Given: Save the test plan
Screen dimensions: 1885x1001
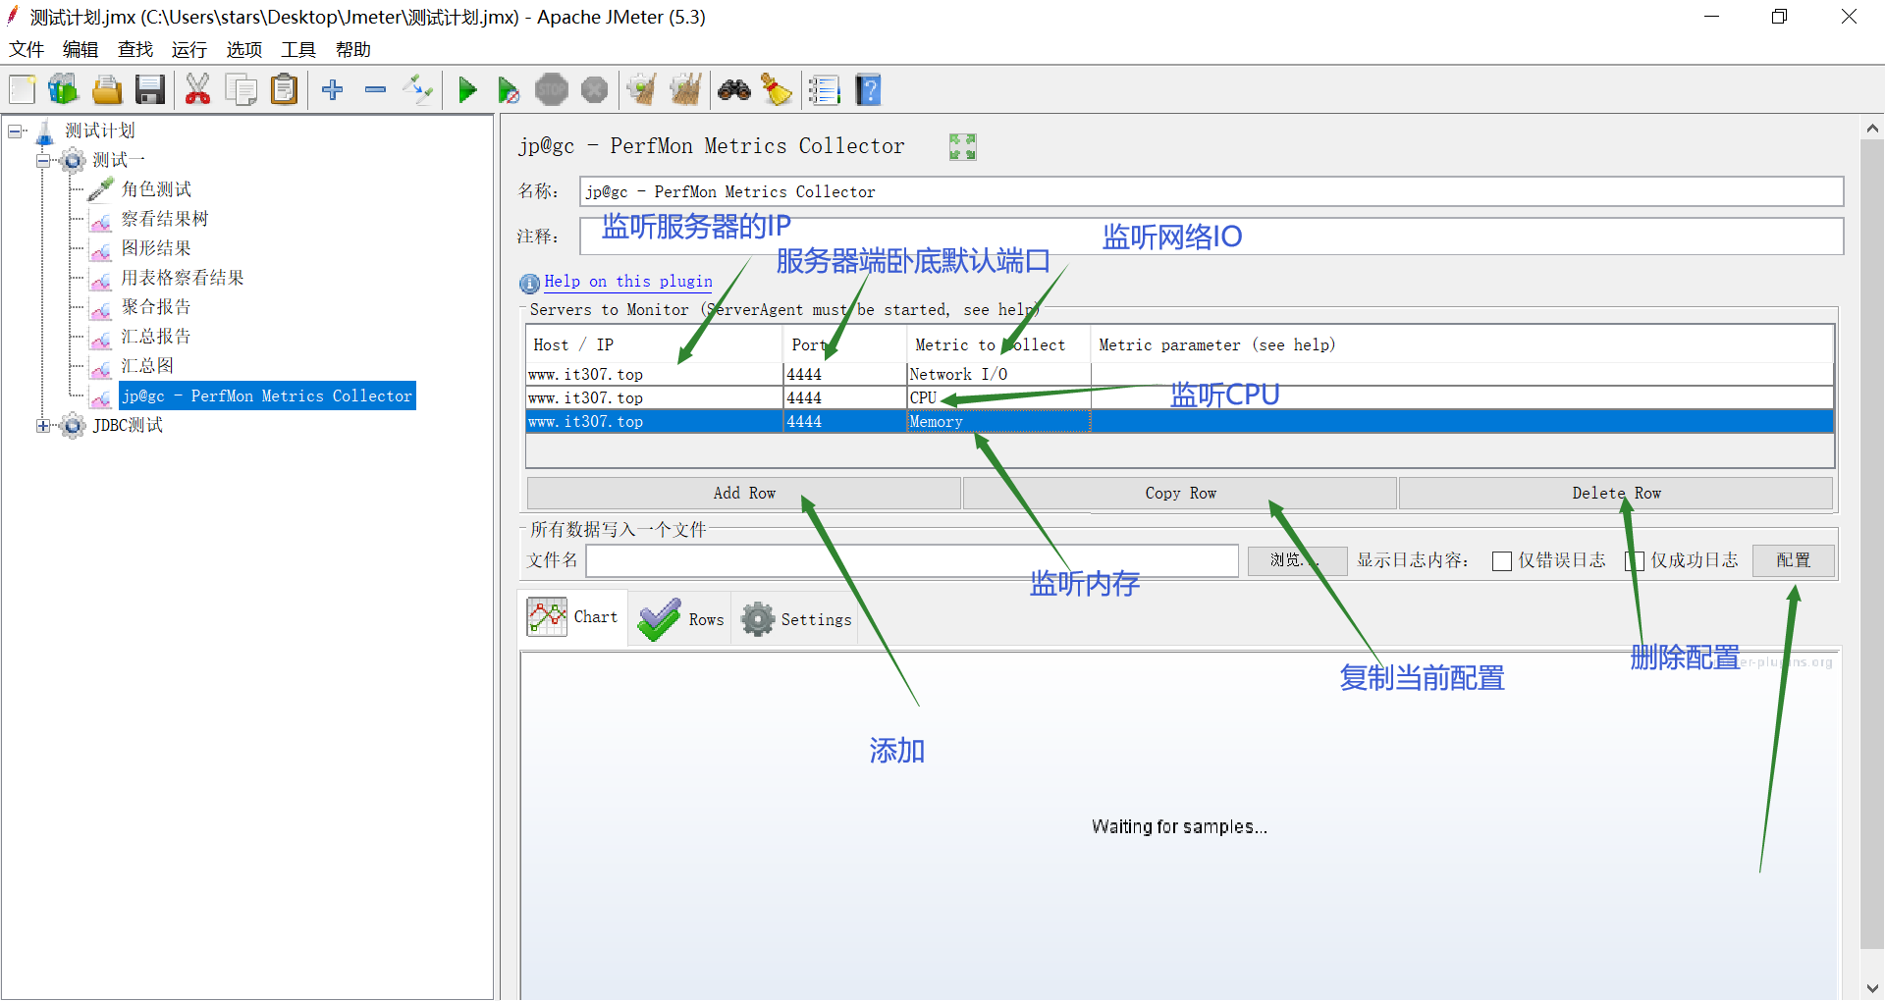Looking at the screenshot, I should (x=149, y=89).
